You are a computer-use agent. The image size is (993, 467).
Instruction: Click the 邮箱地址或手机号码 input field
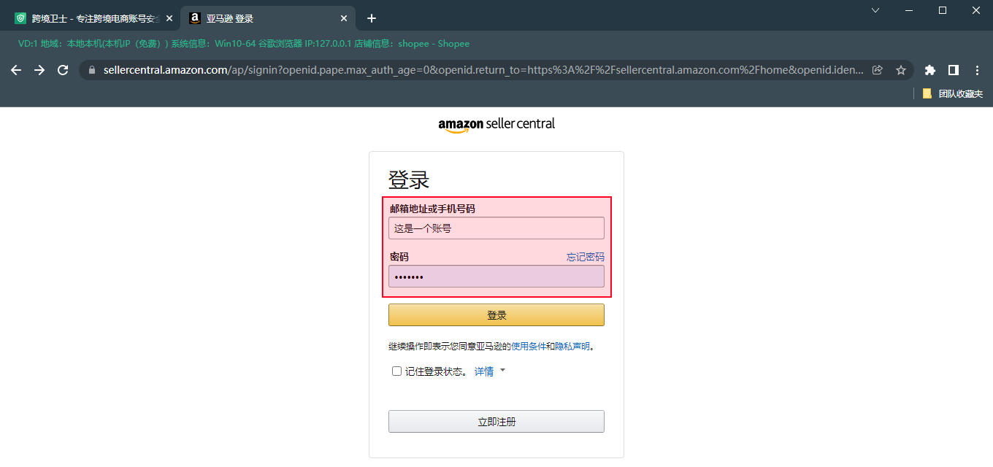pyautogui.click(x=496, y=228)
